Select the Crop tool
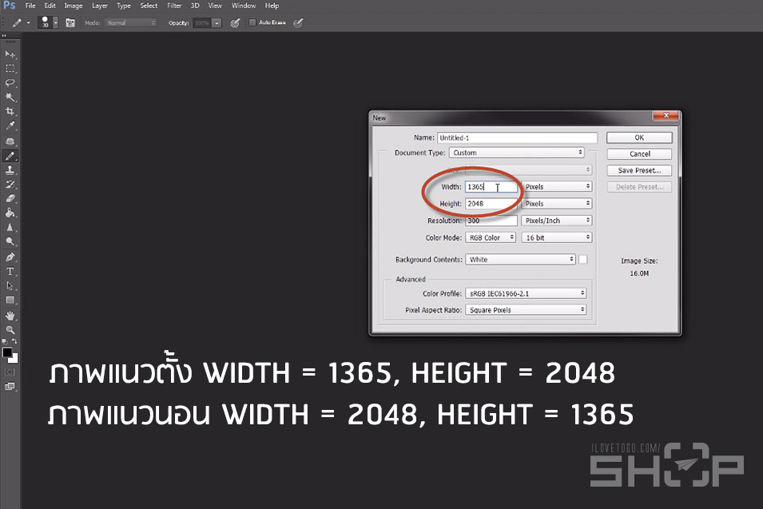This screenshot has width=763, height=509. [x=10, y=111]
